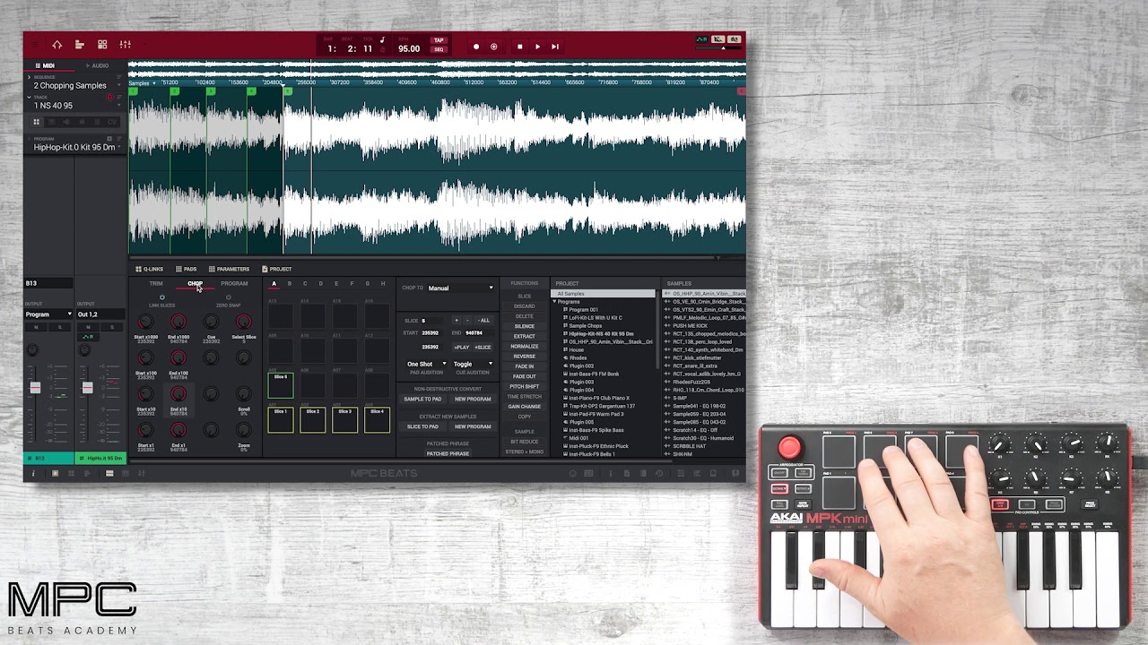The width and height of the screenshot is (1148, 645).
Task: Open the pad grid view icon
Action: (102, 45)
